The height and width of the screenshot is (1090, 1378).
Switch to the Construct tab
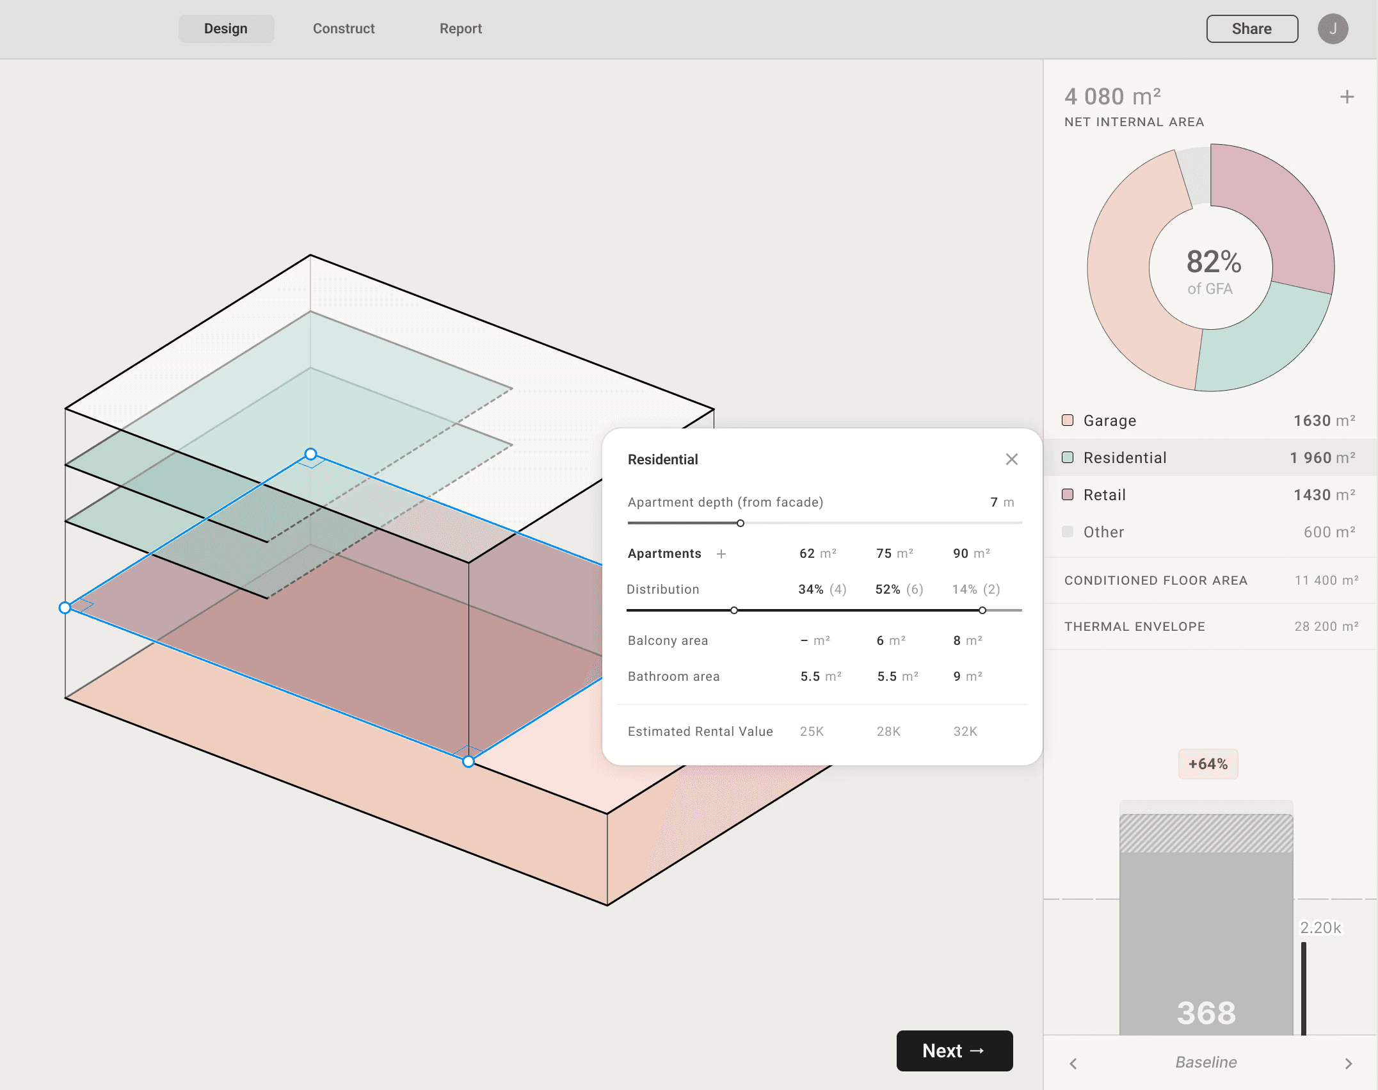(344, 28)
